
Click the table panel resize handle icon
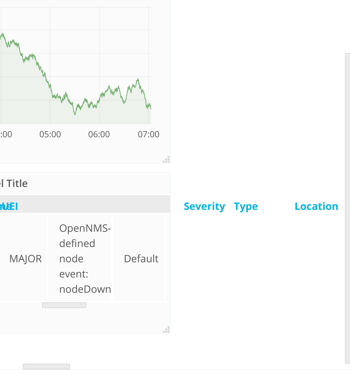tap(166, 330)
